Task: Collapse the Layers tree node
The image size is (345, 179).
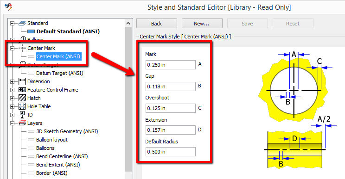Action: click(x=13, y=123)
